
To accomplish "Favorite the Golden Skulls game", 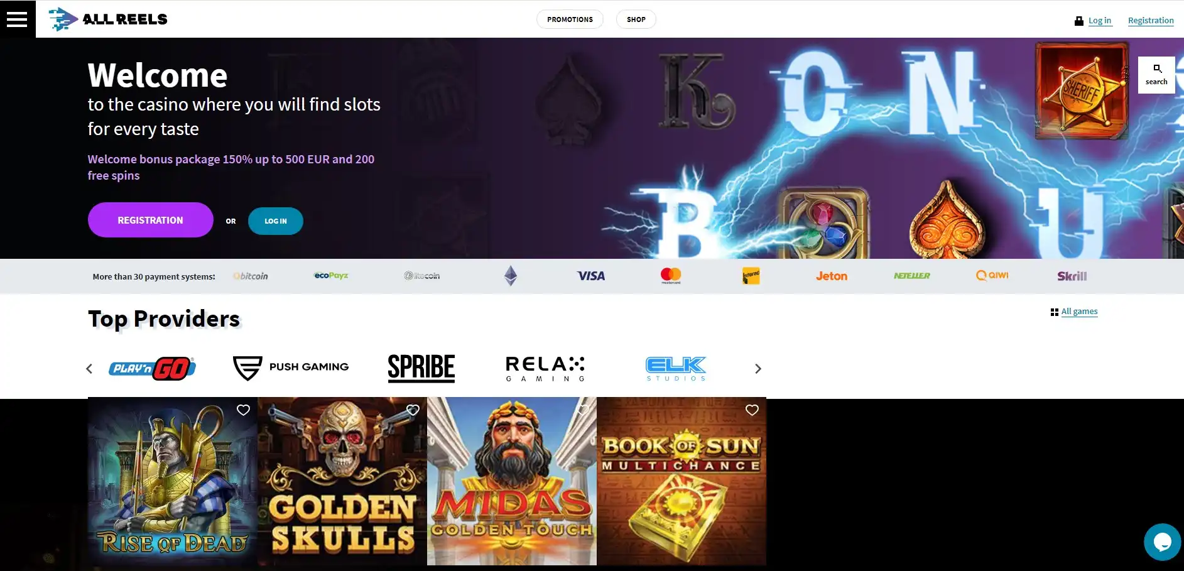I will [413, 410].
